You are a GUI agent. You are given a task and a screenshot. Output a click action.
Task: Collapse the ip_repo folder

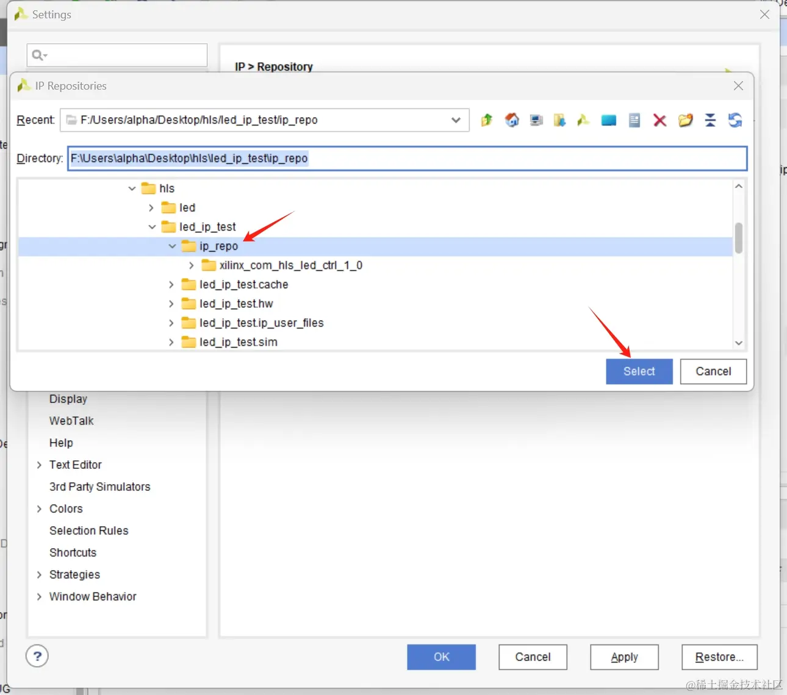172,246
